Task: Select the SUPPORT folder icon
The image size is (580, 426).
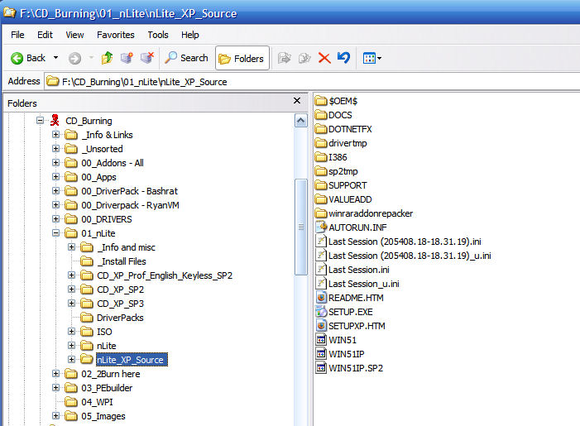Action: tap(321, 185)
